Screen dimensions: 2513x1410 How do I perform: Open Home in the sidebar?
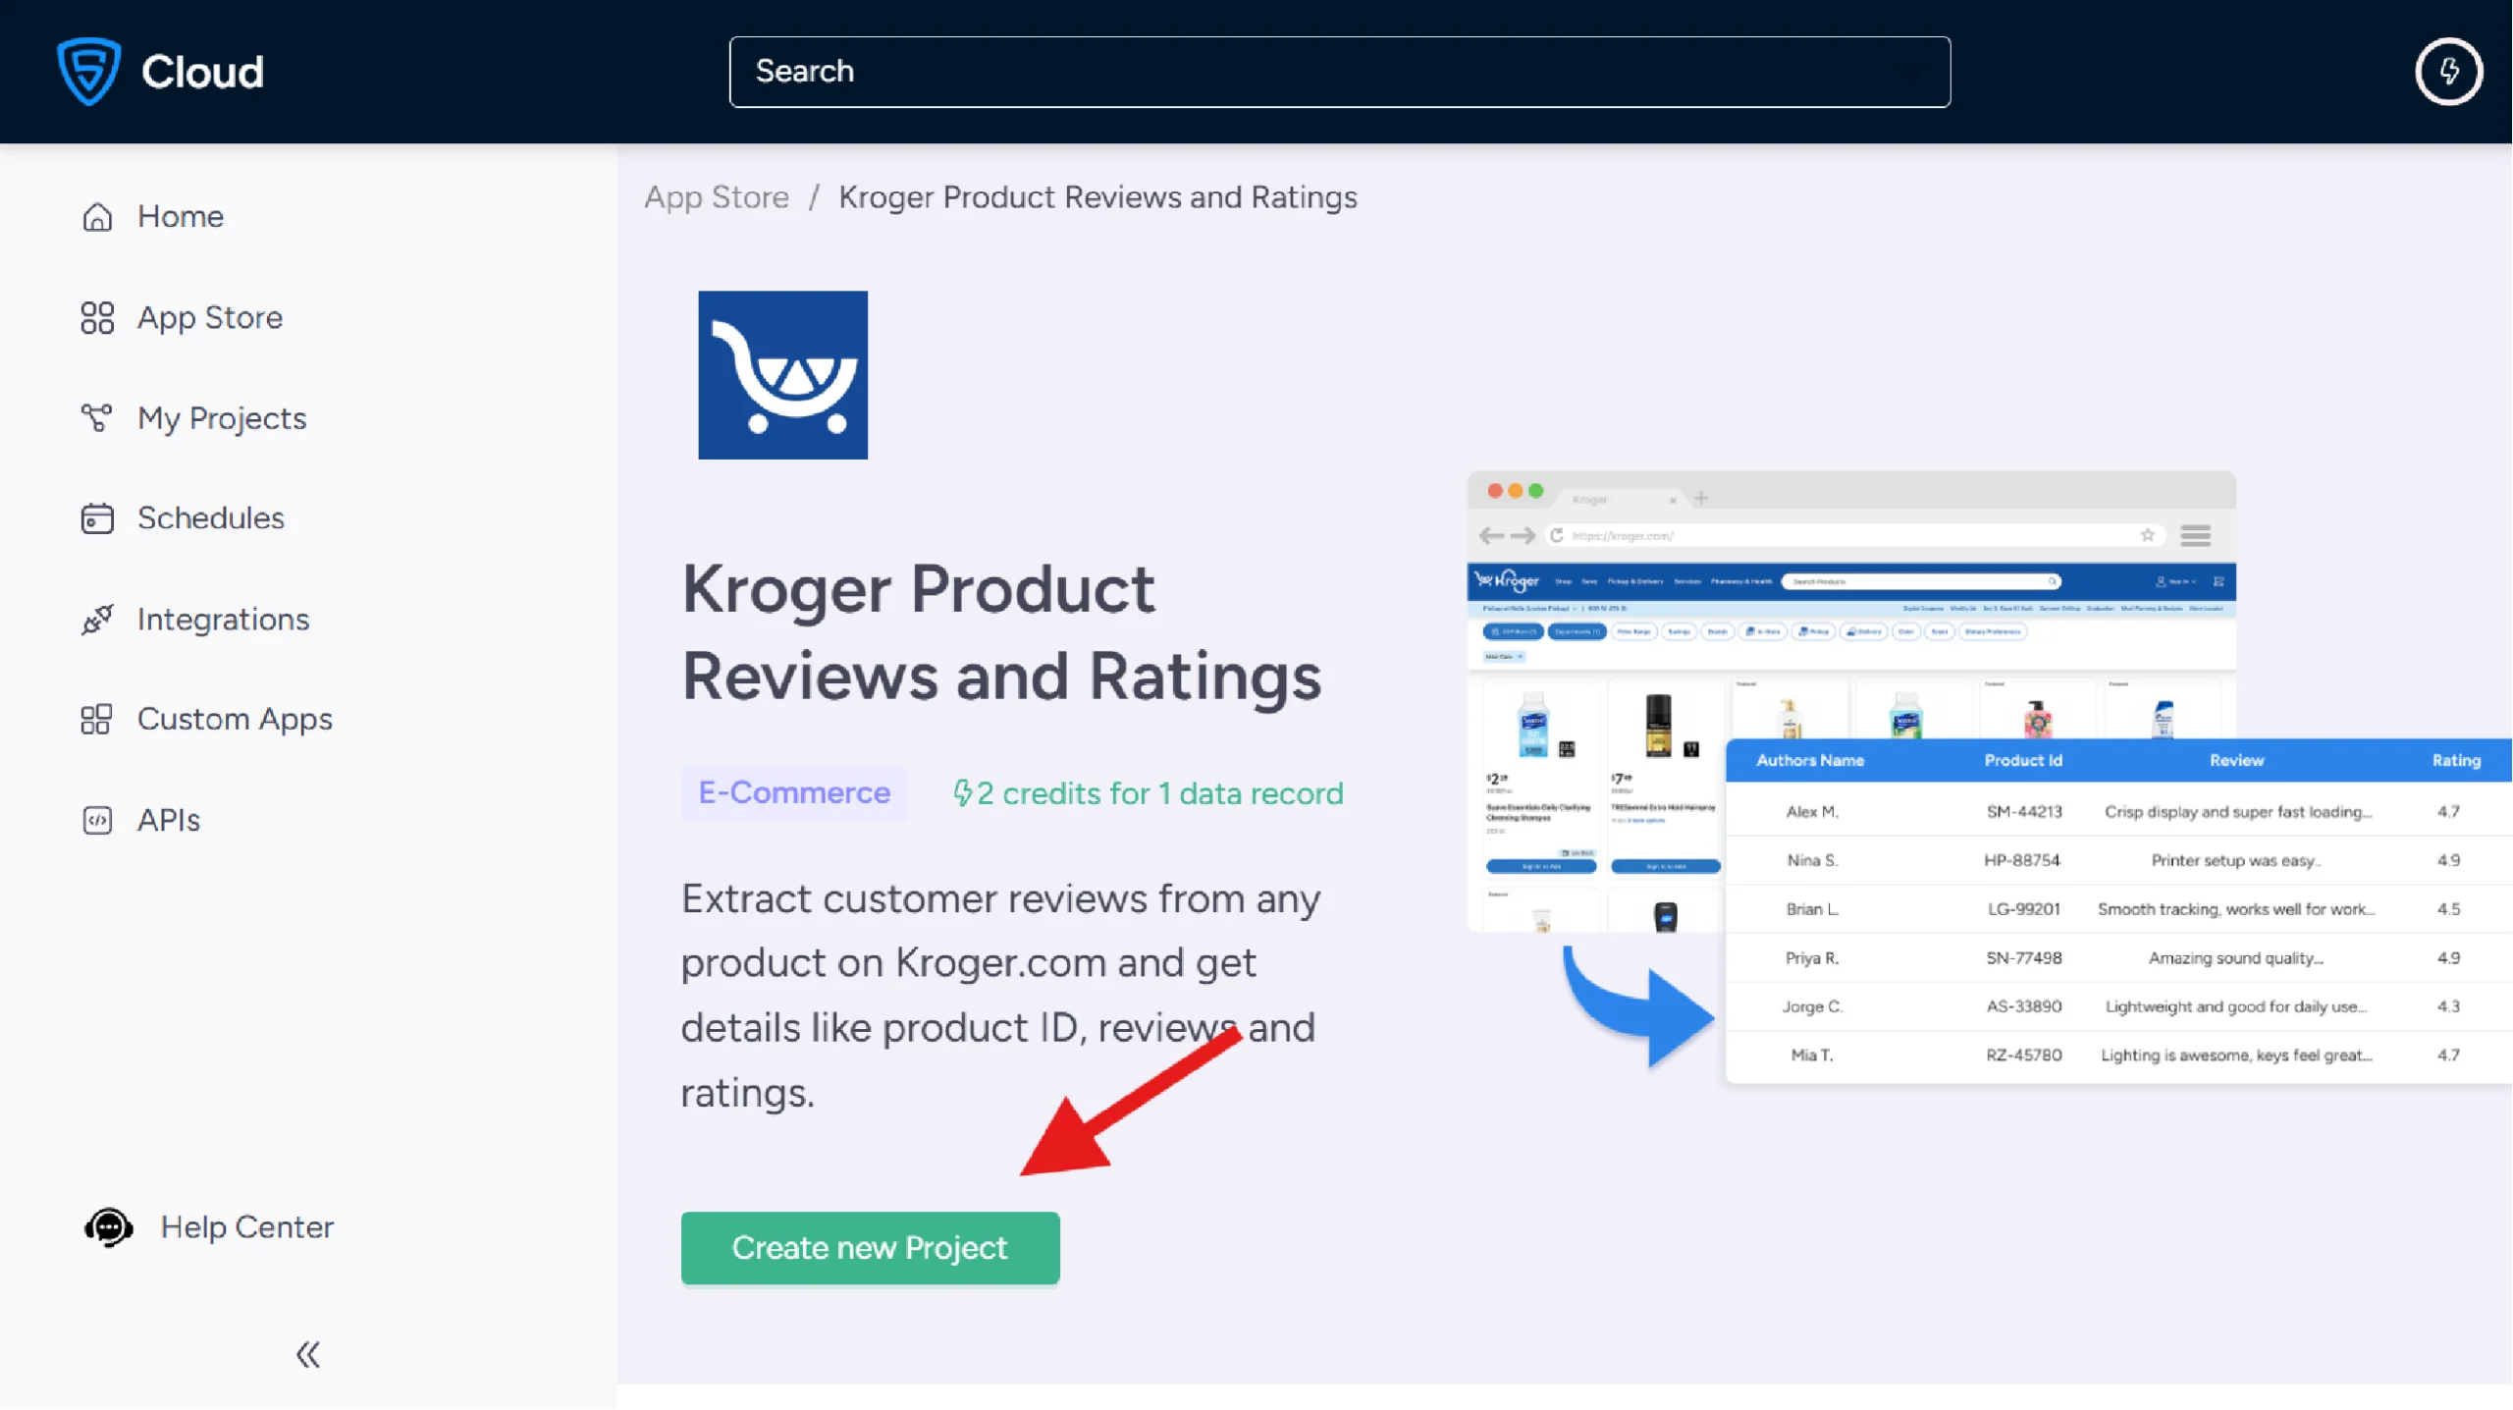(181, 216)
